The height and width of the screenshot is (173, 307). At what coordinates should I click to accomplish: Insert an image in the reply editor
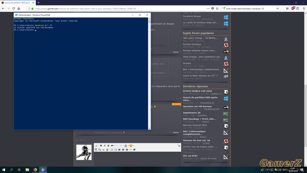coord(107,150)
